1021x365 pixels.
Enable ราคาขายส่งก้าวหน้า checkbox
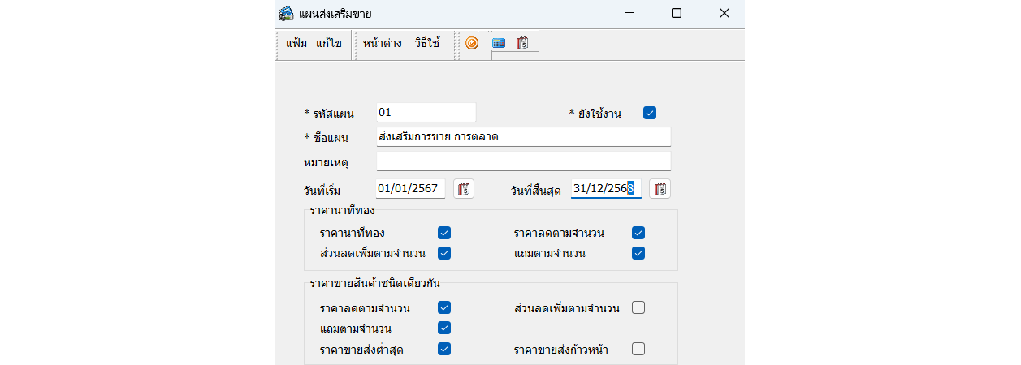tap(638, 349)
